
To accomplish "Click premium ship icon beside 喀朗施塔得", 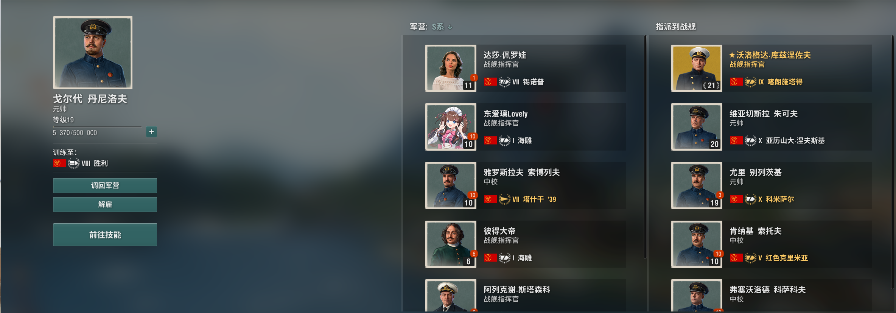I will pos(750,82).
